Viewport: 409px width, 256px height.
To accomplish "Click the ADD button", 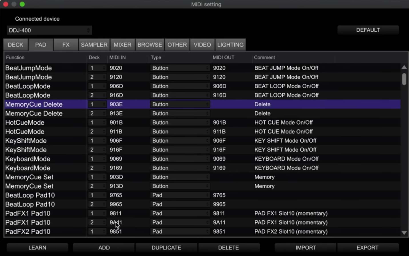I will point(104,248).
